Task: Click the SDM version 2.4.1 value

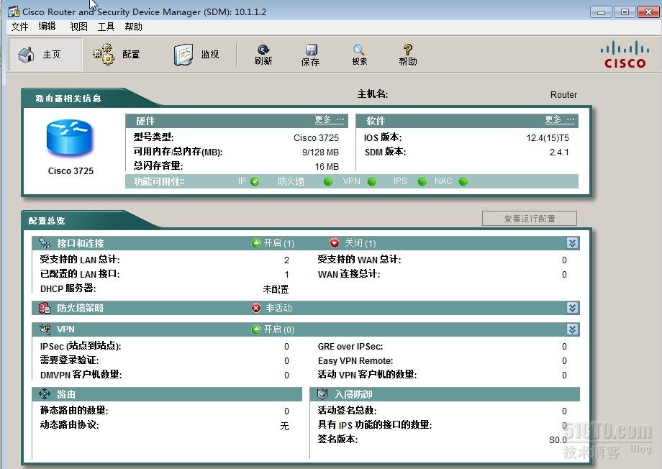Action: point(559,152)
